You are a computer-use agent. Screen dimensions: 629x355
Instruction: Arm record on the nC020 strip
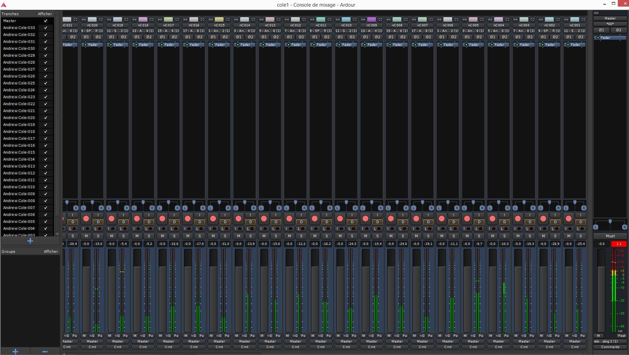tap(86, 219)
